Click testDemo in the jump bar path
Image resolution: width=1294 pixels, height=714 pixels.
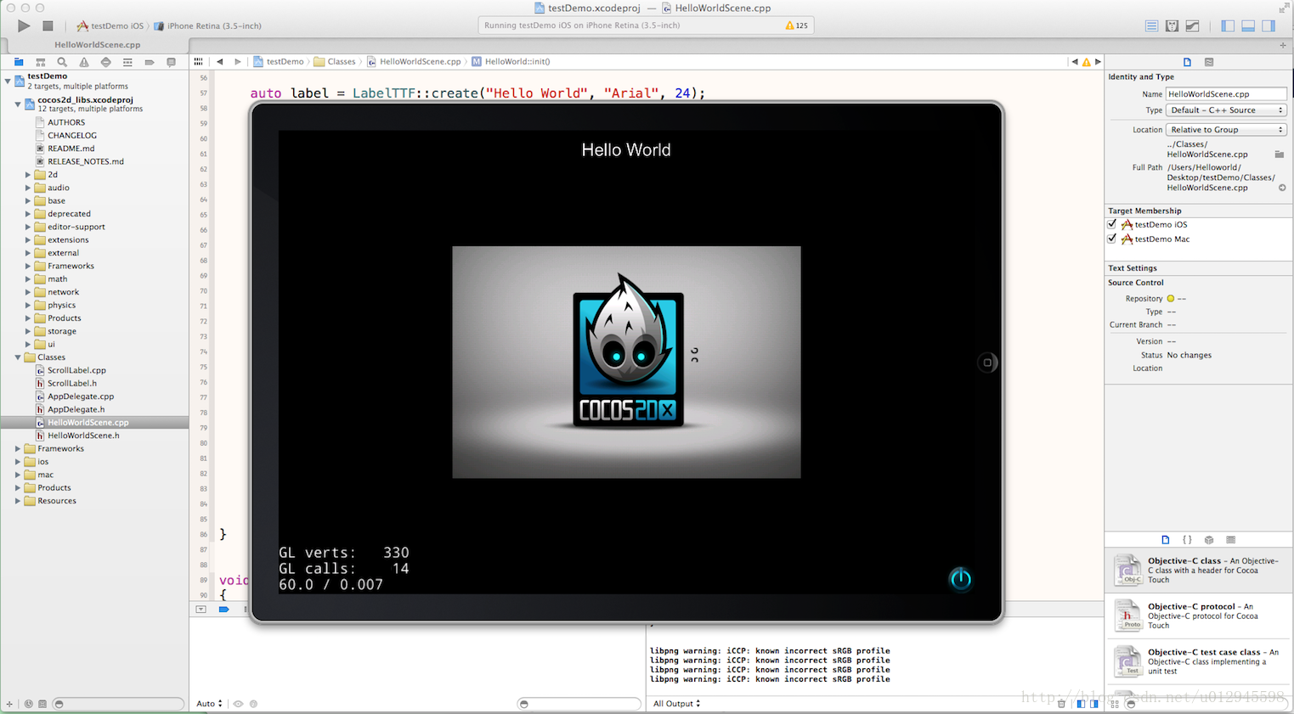[x=278, y=62]
